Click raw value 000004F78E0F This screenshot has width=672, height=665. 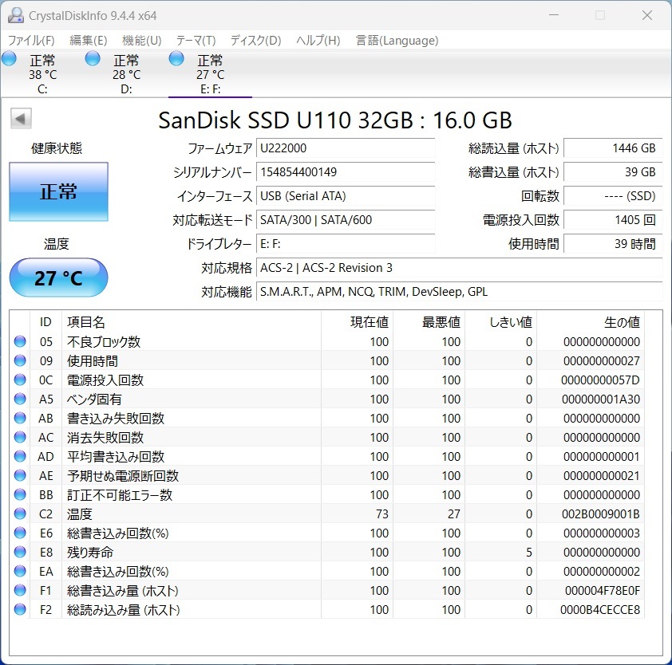[x=602, y=591]
